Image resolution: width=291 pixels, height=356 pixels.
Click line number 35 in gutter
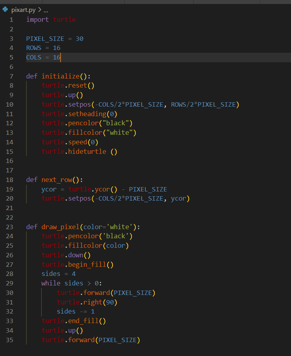coord(10,340)
